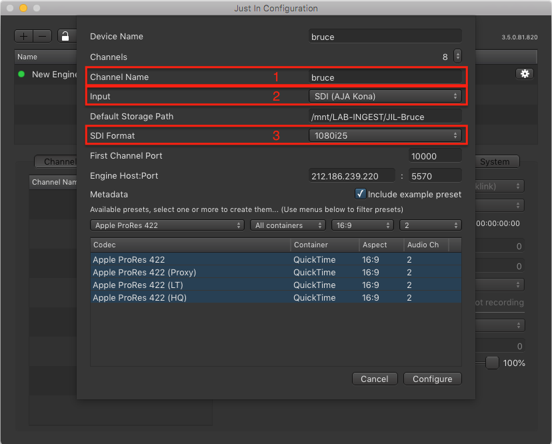
Task: Click the Default Storage Path field
Action: [385, 117]
